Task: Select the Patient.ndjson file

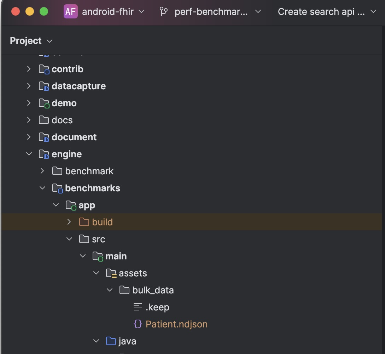Action: pos(176,324)
